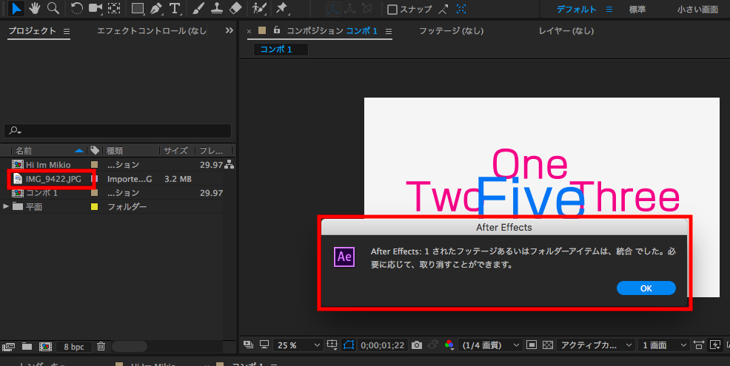Switch to the 標準 workspace
The width and height of the screenshot is (730, 366).
637,10
